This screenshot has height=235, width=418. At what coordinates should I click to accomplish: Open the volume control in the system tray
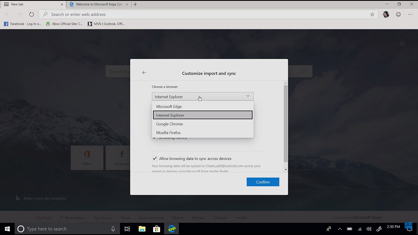click(369, 229)
